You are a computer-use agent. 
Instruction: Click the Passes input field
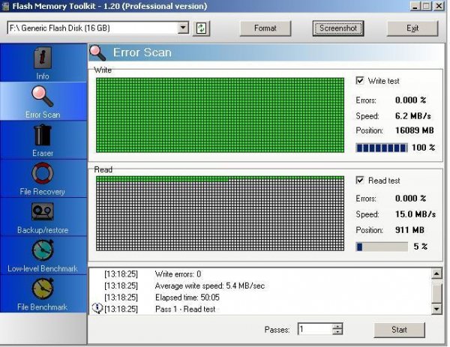(315, 329)
